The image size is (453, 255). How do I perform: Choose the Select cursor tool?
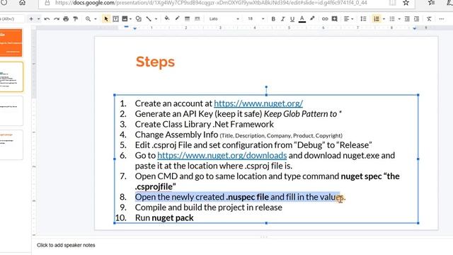point(105,19)
